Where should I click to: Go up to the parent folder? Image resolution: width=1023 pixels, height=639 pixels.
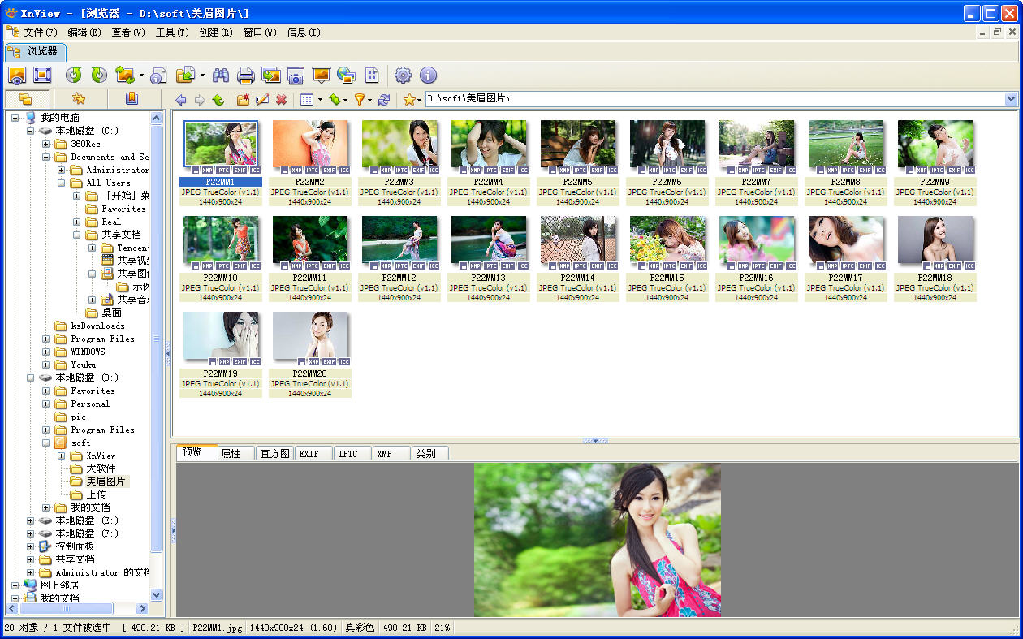(218, 100)
